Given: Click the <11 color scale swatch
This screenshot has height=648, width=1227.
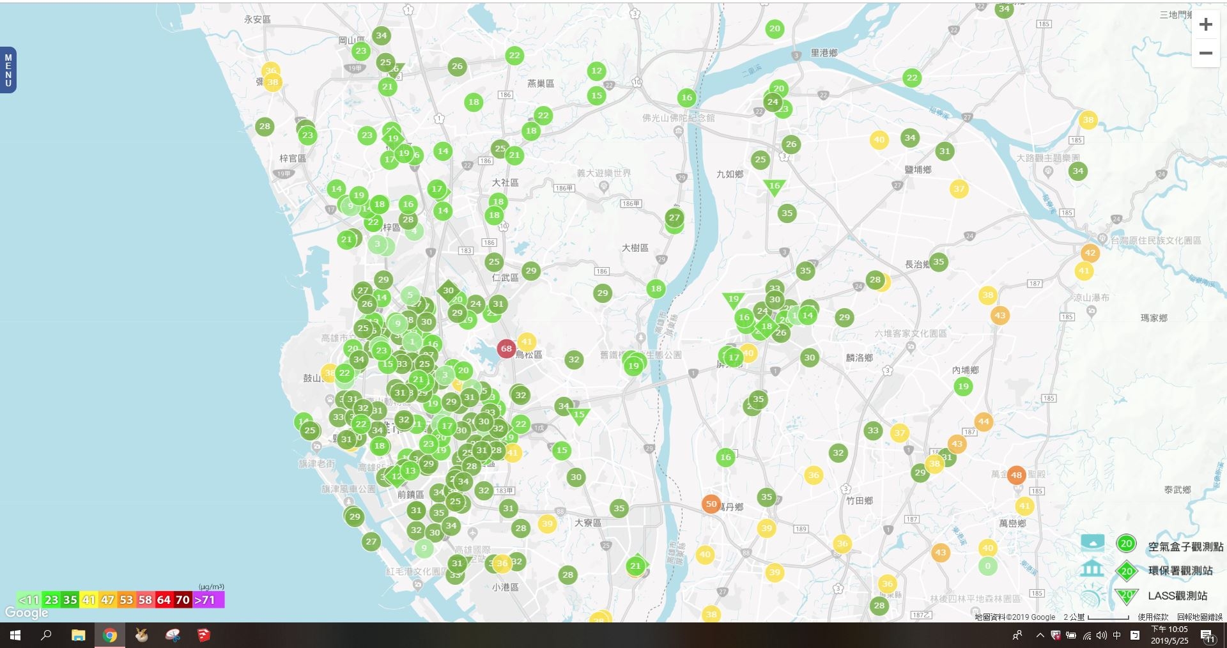Looking at the screenshot, I should (x=29, y=600).
